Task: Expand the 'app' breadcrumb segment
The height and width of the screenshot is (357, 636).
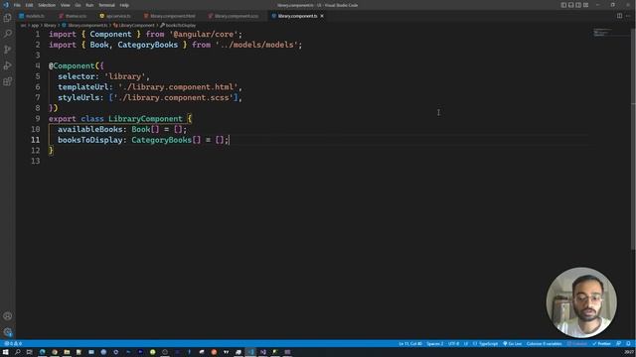Action: tap(35, 25)
